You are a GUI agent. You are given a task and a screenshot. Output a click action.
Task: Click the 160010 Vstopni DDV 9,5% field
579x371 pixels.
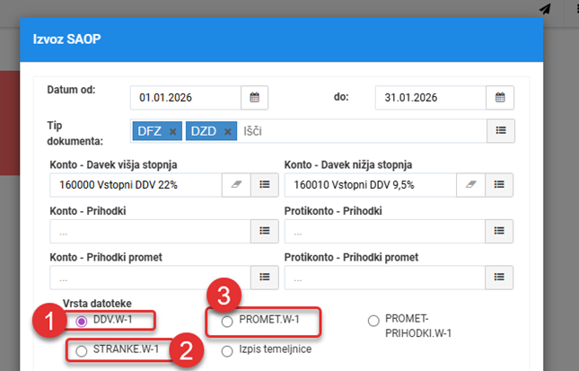pyautogui.click(x=371, y=184)
